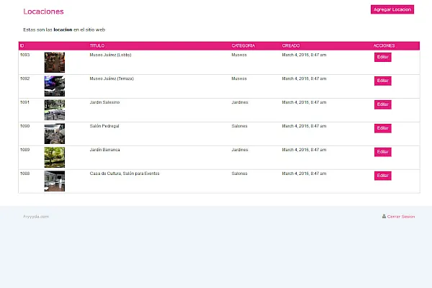
Task: Click ID 1093 cell
Action: click(24, 55)
